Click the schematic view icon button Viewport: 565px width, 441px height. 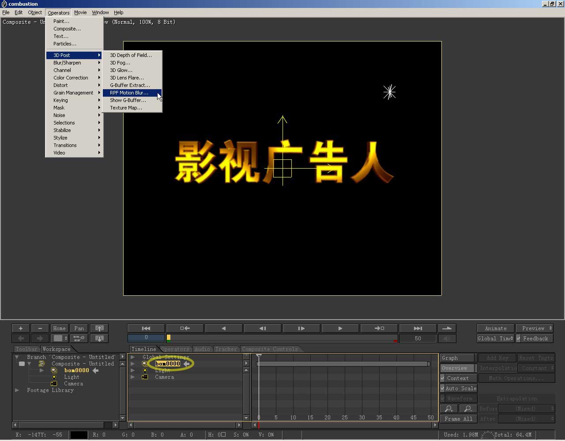click(x=79, y=339)
